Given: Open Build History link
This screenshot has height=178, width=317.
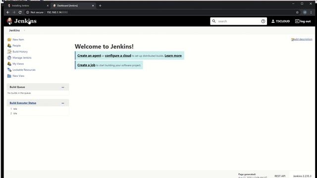Looking at the screenshot, I should tap(20, 51).
